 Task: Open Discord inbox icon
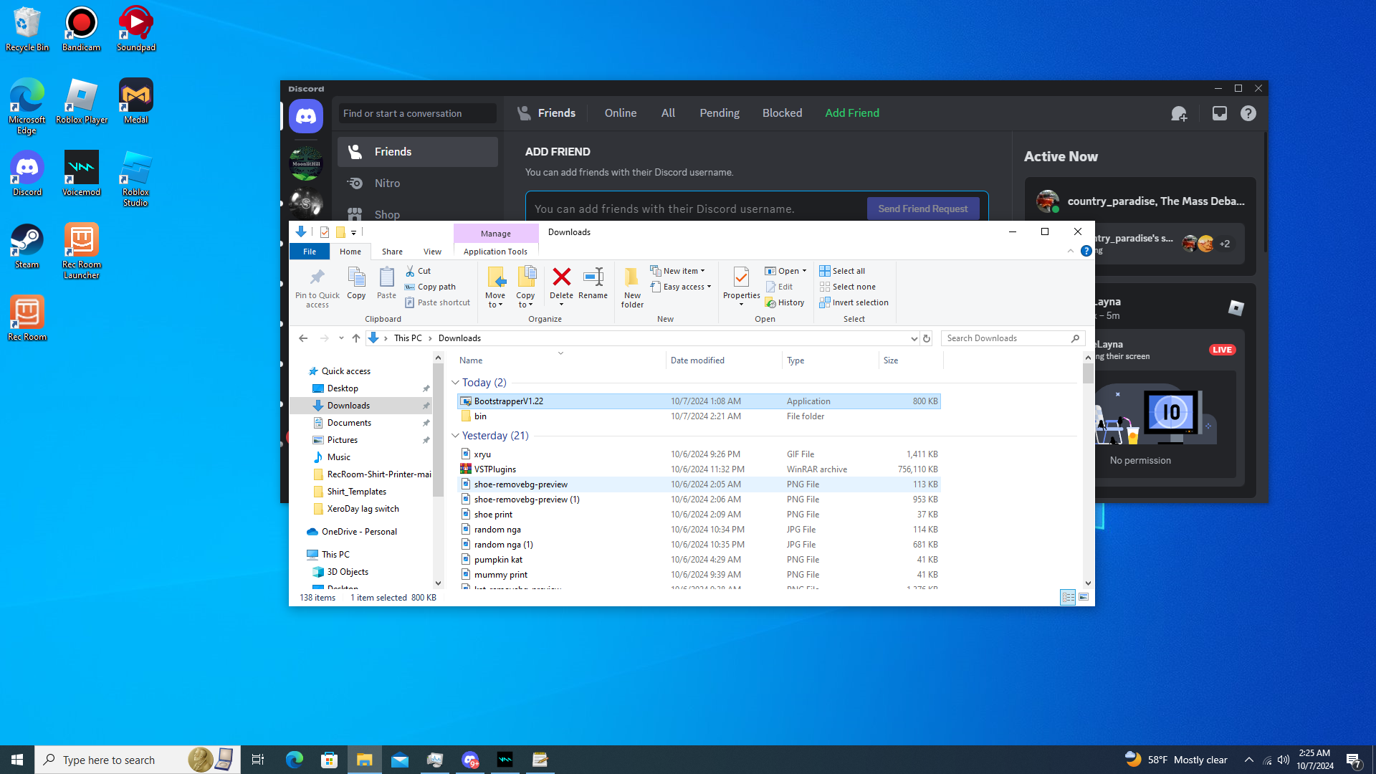coord(1219,113)
